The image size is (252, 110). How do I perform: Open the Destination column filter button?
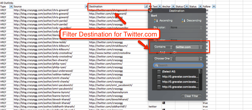click(x=146, y=7)
